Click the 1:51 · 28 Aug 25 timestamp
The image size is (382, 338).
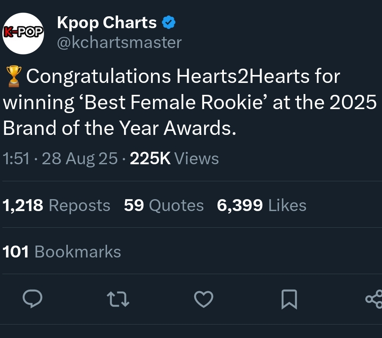pos(60,159)
